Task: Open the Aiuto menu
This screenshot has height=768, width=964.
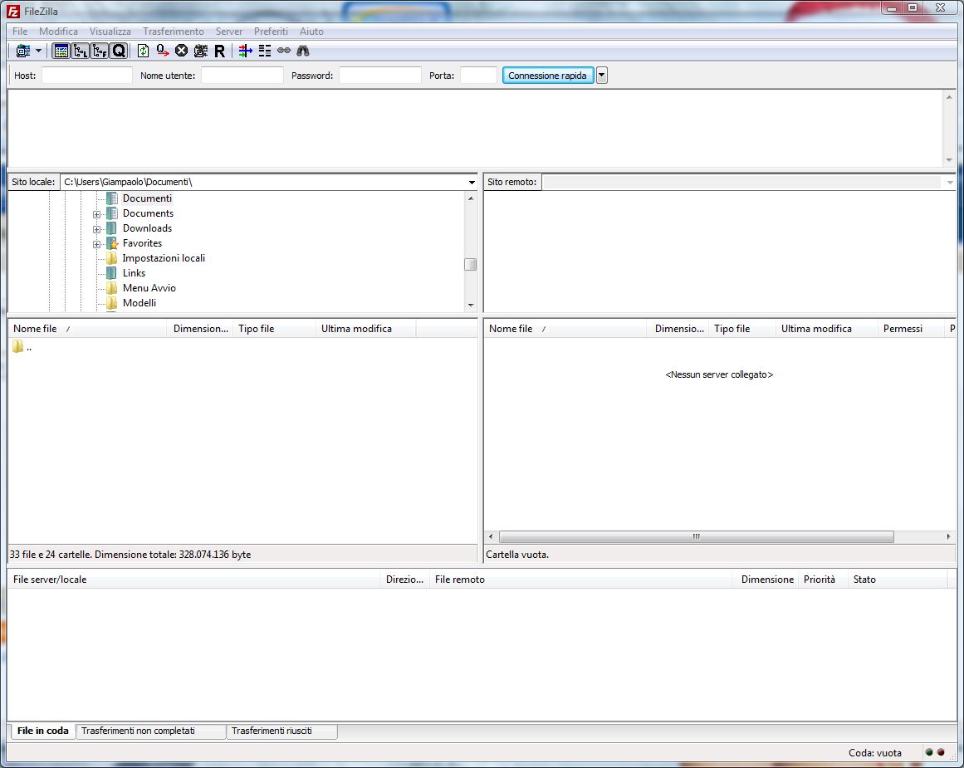Action: pyautogui.click(x=311, y=32)
